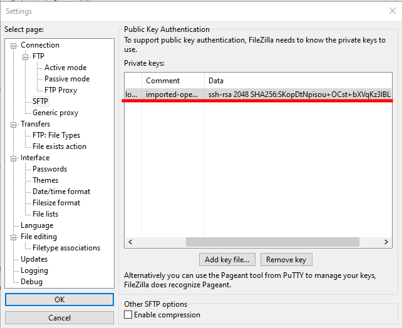The image size is (402, 328).
Task: Select the ssh-rsa 2048 key data cell
Action: point(298,95)
